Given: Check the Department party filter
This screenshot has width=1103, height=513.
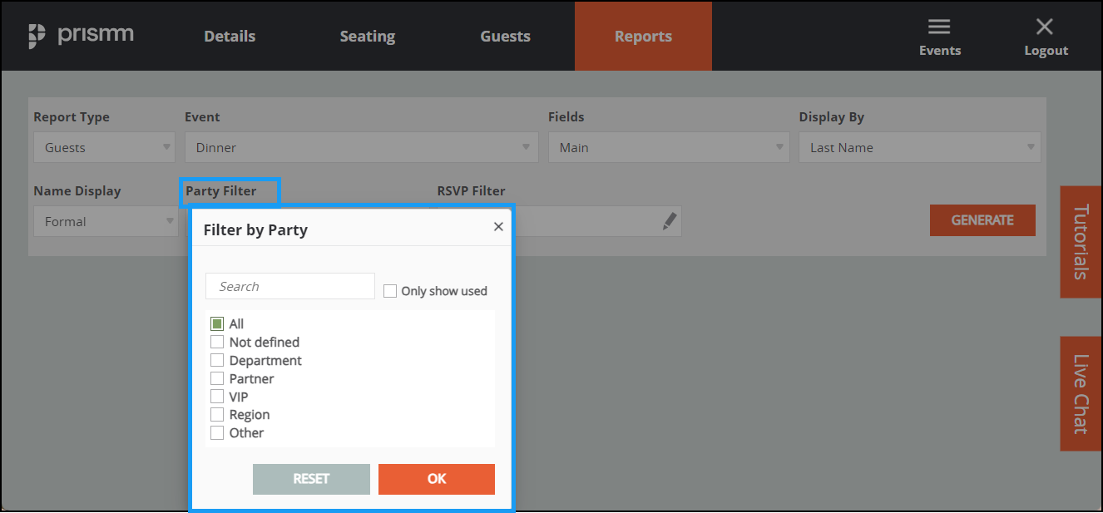Looking at the screenshot, I should click(x=217, y=360).
